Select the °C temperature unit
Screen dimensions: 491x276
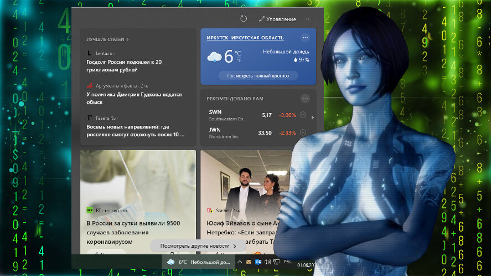[x=238, y=53]
